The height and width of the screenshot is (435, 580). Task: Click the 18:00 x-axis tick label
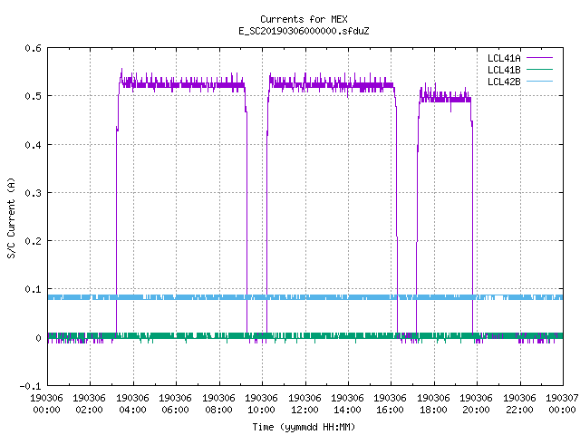click(x=433, y=410)
